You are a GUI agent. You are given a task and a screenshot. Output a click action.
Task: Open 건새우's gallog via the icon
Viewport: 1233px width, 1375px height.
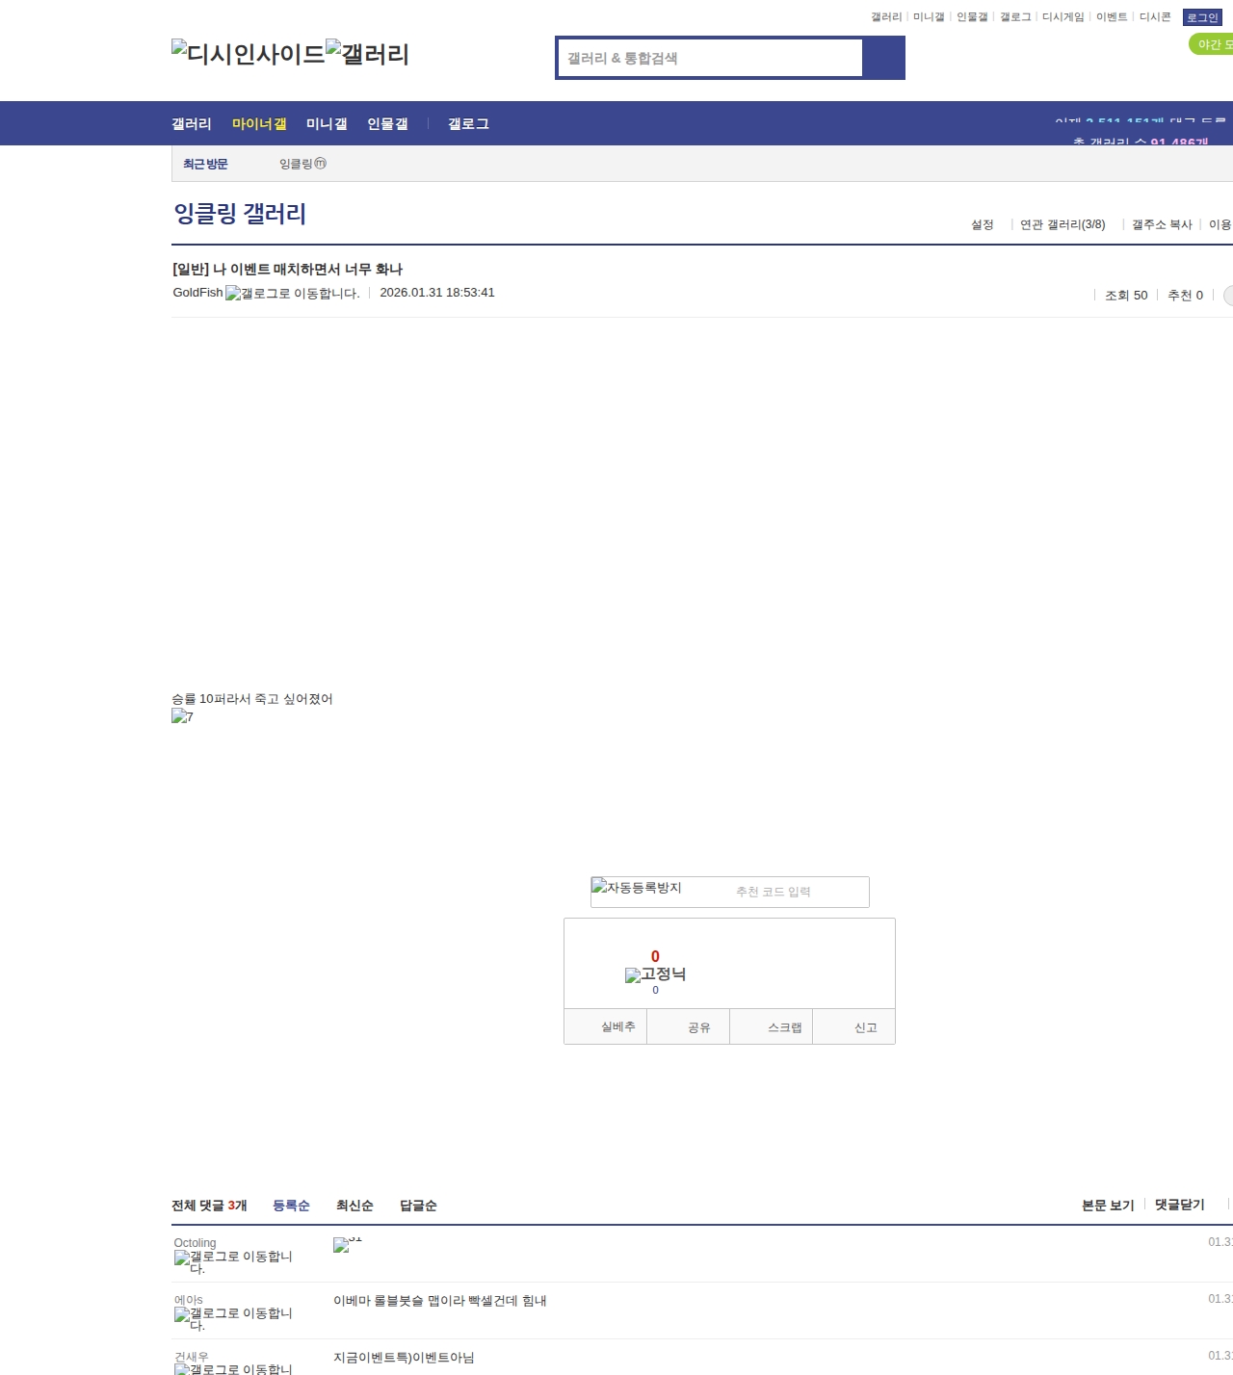pos(182,1367)
